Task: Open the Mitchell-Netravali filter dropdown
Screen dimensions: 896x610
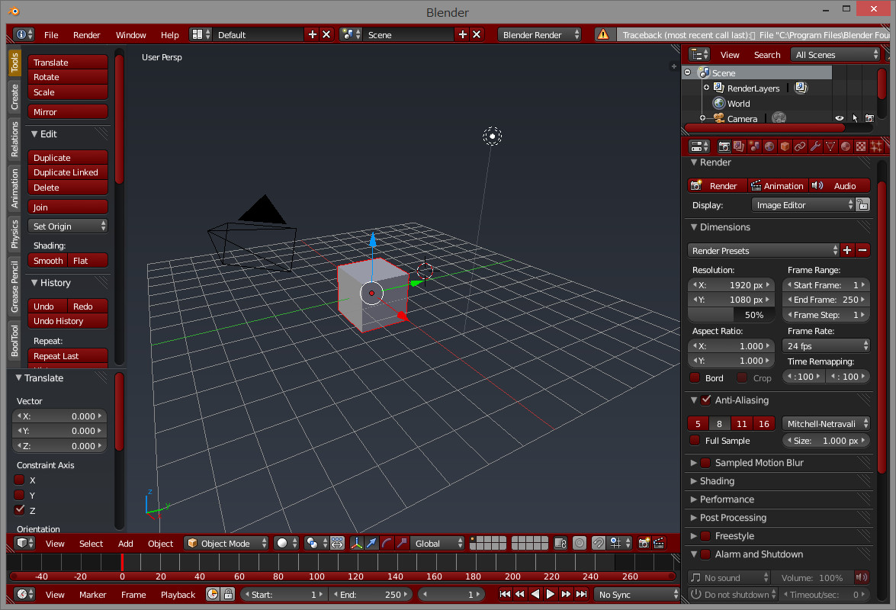Action: [x=826, y=424]
